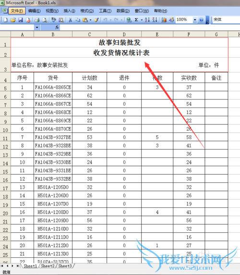Viewport: 240px width, 275px height.
Task: Click the Sort Descending Z-A icon
Action: tap(155, 20)
